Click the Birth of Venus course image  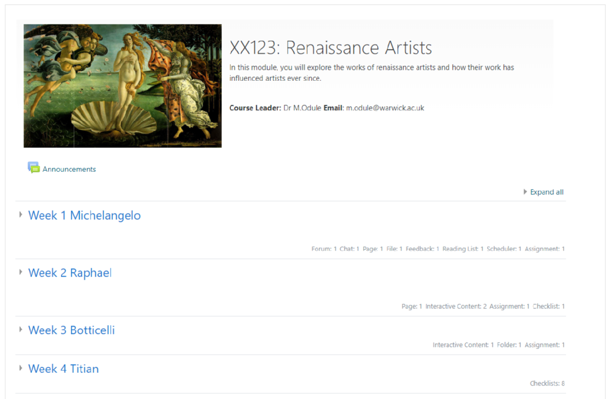click(122, 86)
